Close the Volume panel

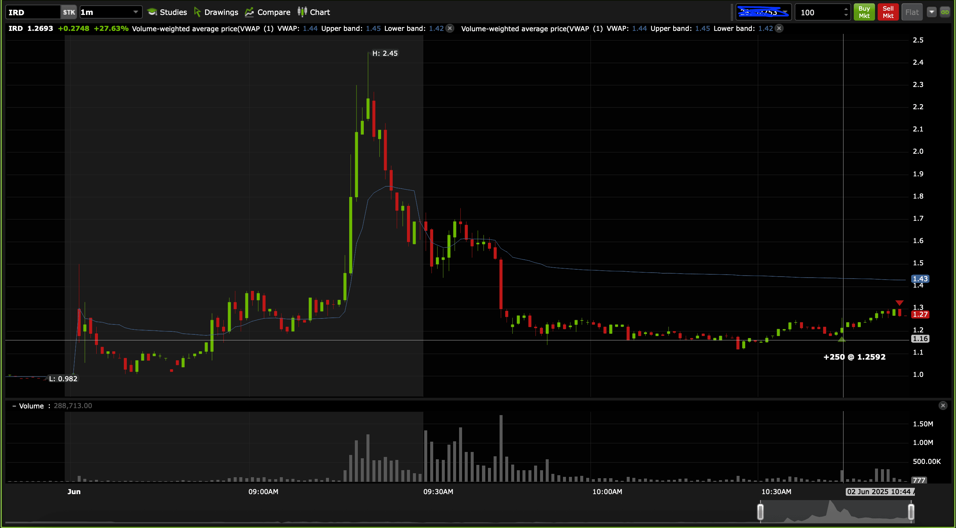943,405
